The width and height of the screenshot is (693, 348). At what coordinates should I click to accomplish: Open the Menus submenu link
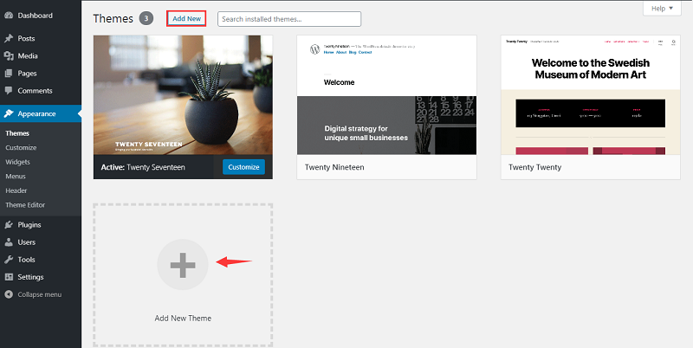coord(16,177)
